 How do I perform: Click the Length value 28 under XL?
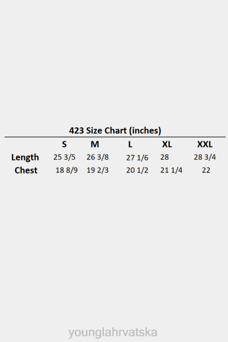pyautogui.click(x=164, y=157)
